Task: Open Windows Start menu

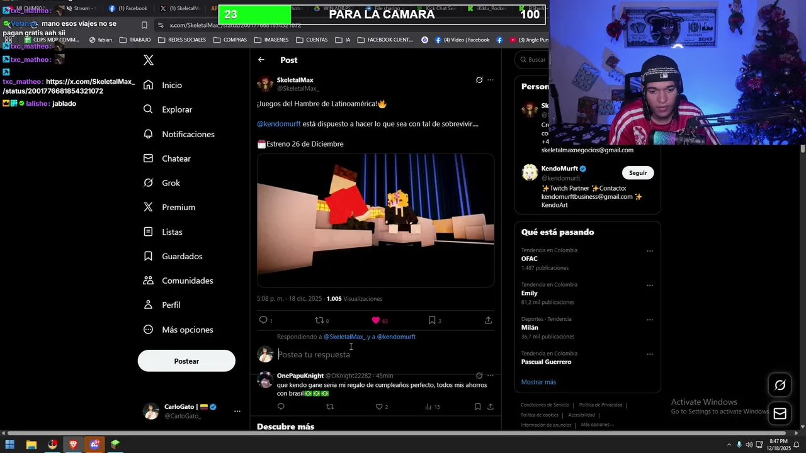Action: click(10, 444)
